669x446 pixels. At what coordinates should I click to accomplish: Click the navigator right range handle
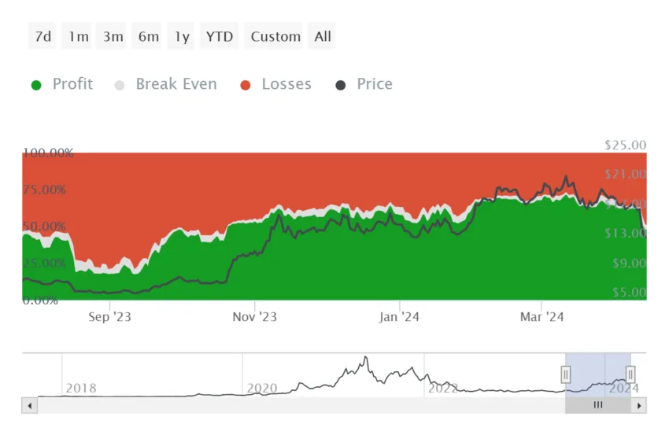pos(630,374)
